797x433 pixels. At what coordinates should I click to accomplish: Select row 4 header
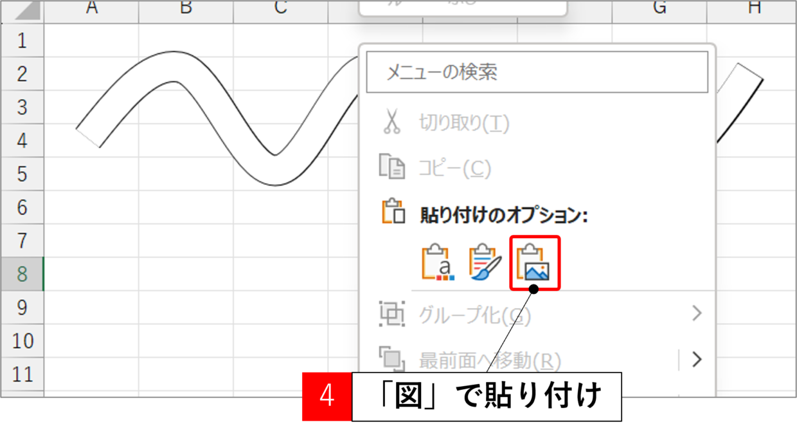click(22, 141)
